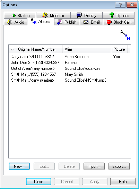139x189 pixels.
Task: Click the sort triangle in the Original Name/Number header
Action: pyautogui.click(x=12, y=49)
